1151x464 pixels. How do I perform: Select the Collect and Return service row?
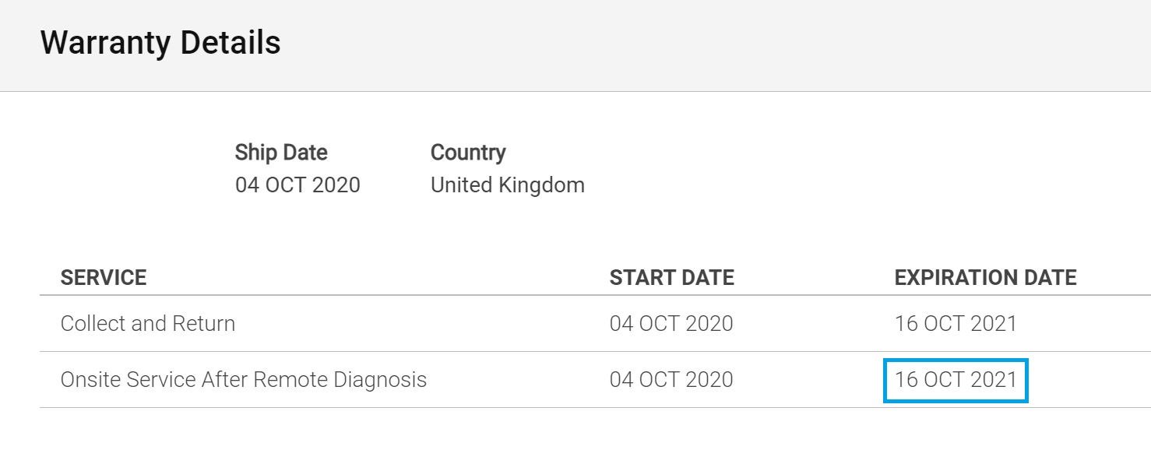(x=595, y=324)
